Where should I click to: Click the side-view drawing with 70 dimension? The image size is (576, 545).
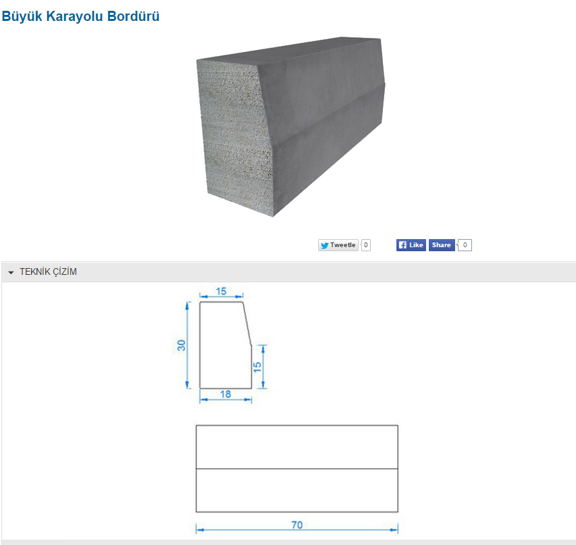point(297,479)
